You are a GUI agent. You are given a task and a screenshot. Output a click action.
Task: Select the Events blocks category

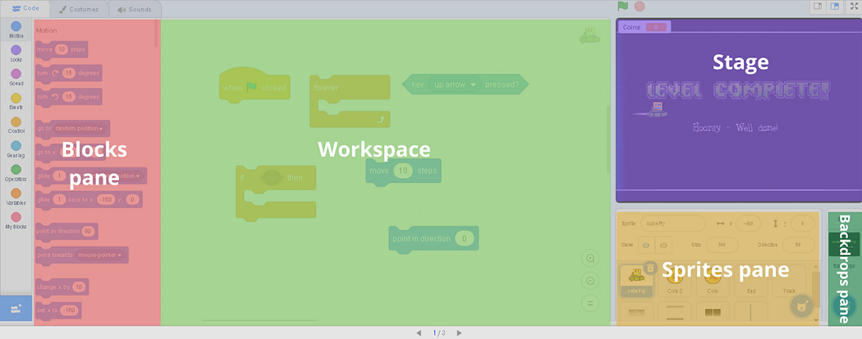pyautogui.click(x=16, y=101)
